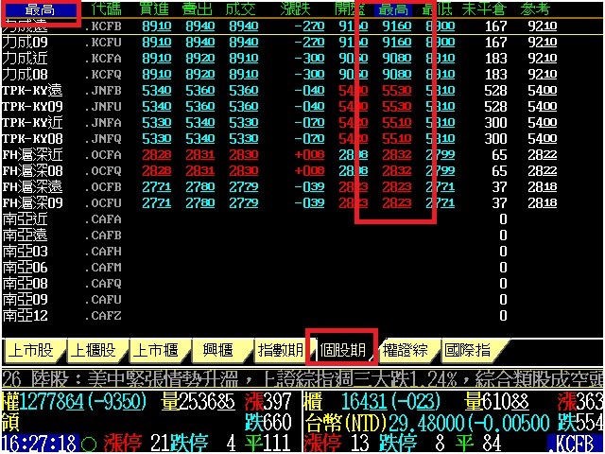Select the 個股期 tab
This screenshot has height=454, width=605.
[x=343, y=350]
